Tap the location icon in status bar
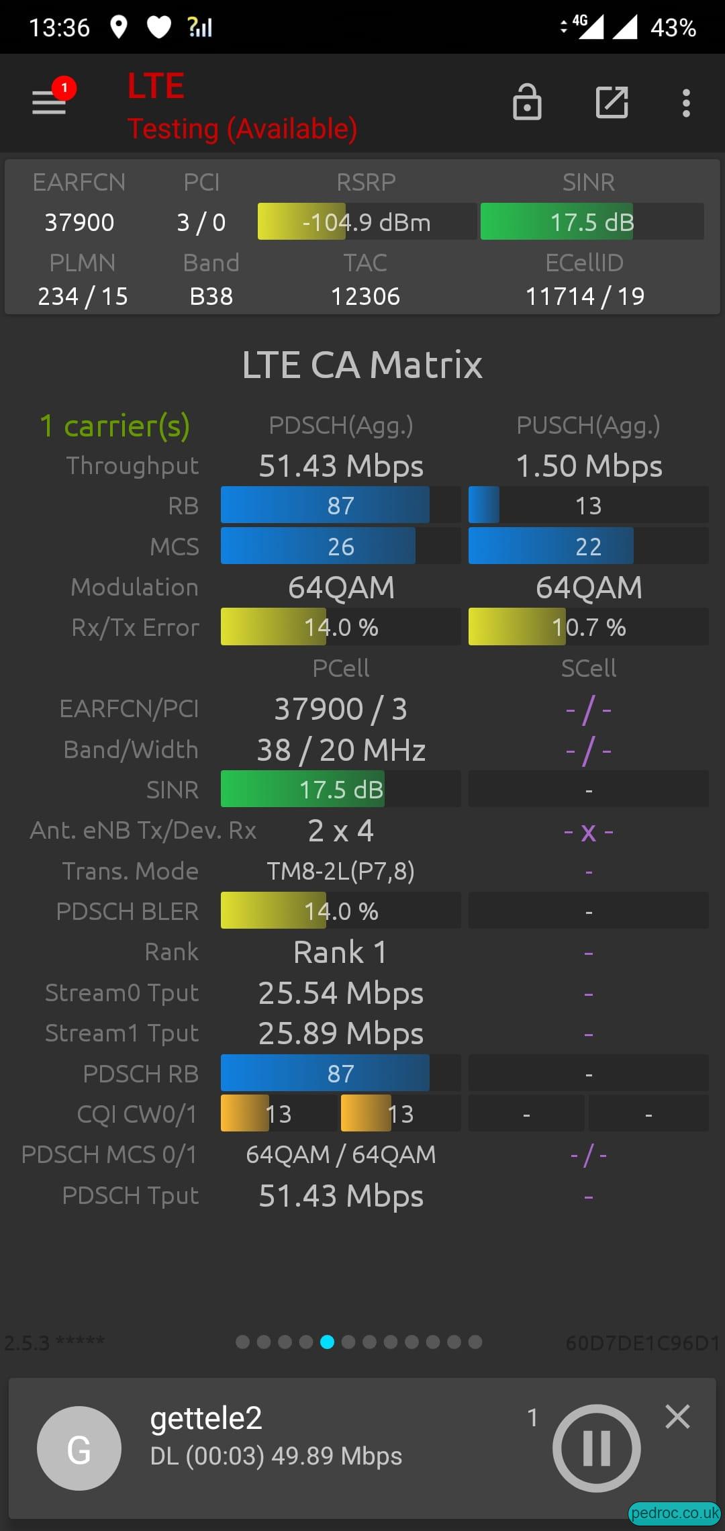The image size is (725, 1531). tap(119, 28)
